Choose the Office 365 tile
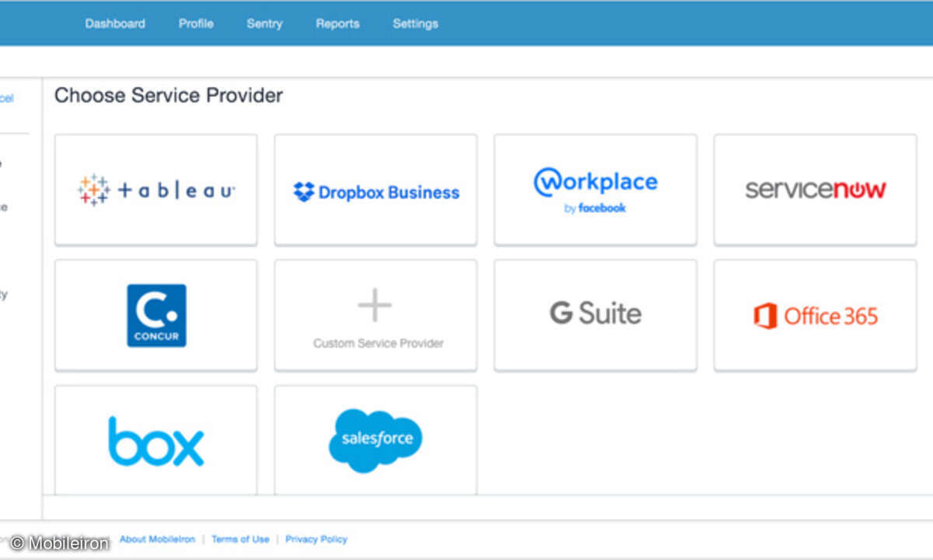This screenshot has height=560, width=933. [x=816, y=315]
